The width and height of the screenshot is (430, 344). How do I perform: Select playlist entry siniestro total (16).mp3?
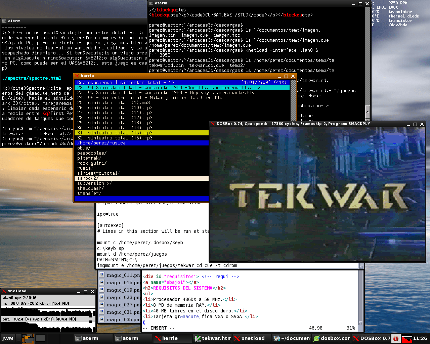click(142, 138)
